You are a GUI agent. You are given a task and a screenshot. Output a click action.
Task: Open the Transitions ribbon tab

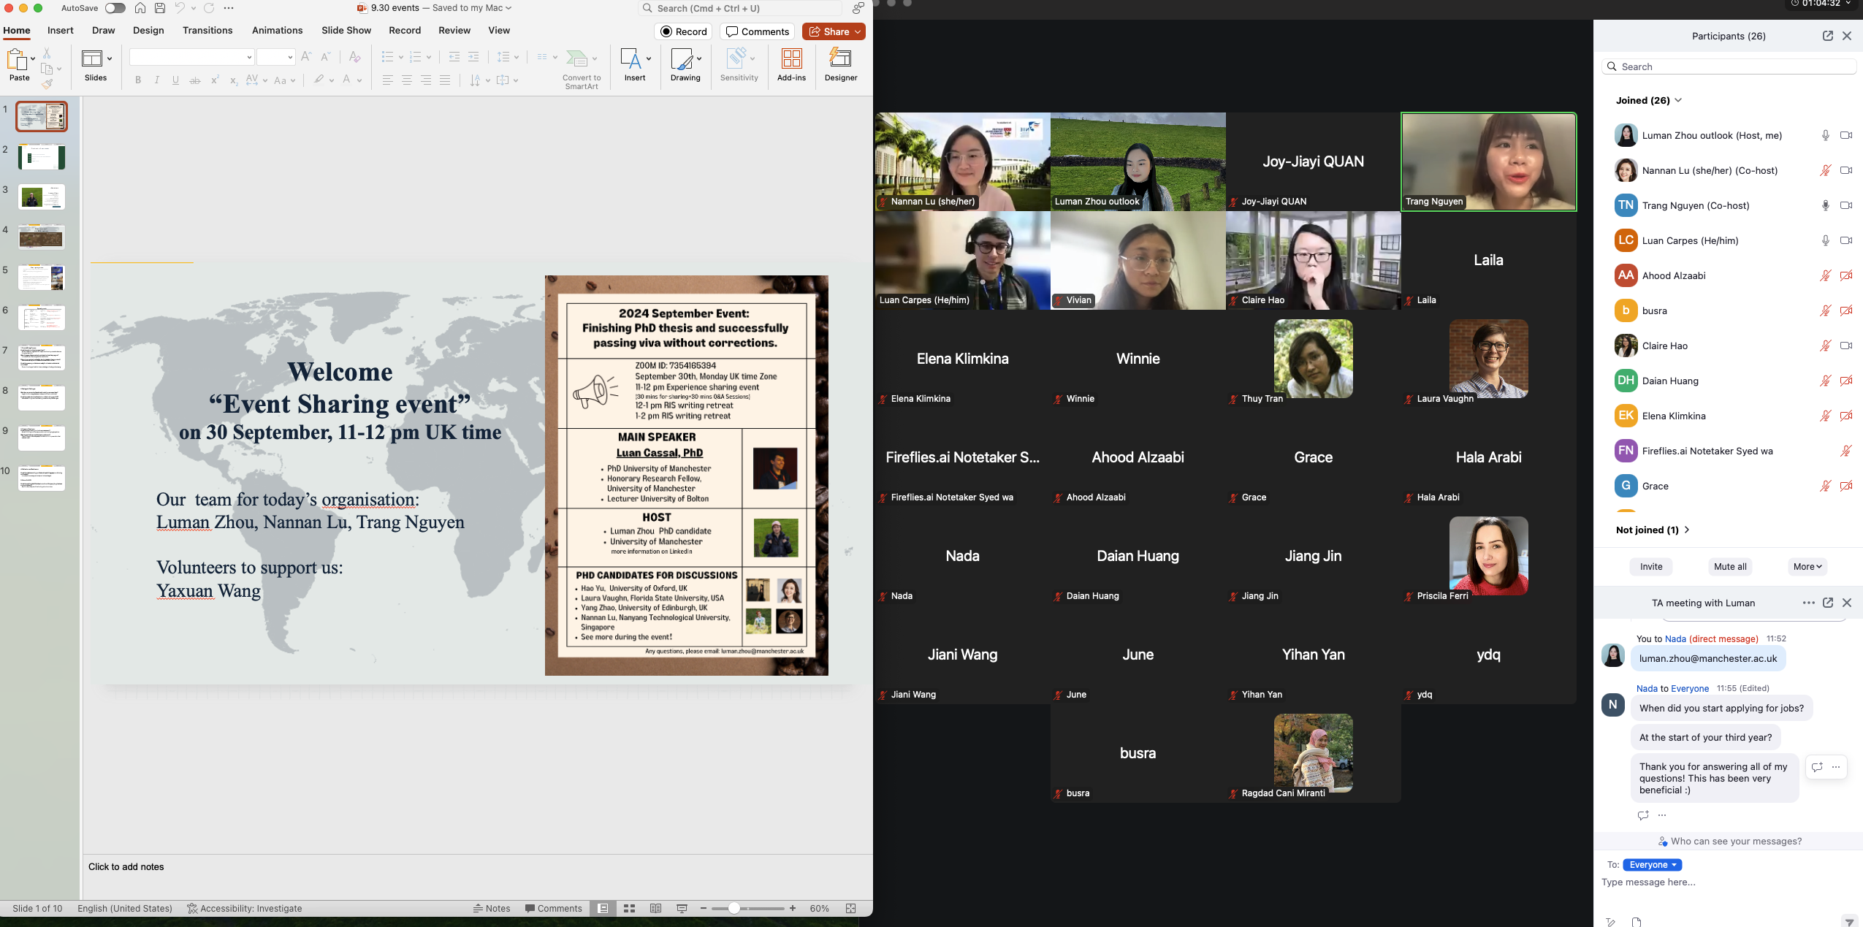pos(207,31)
